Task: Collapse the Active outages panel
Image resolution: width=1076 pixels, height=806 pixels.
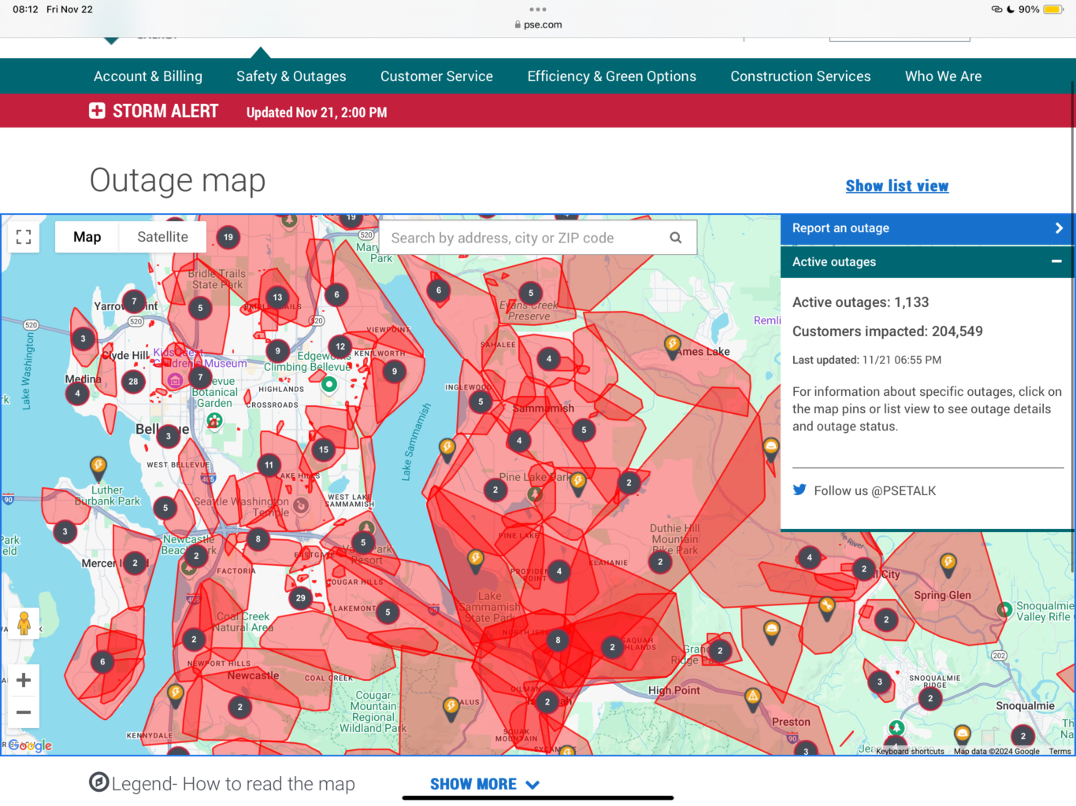Action: pyautogui.click(x=1056, y=261)
